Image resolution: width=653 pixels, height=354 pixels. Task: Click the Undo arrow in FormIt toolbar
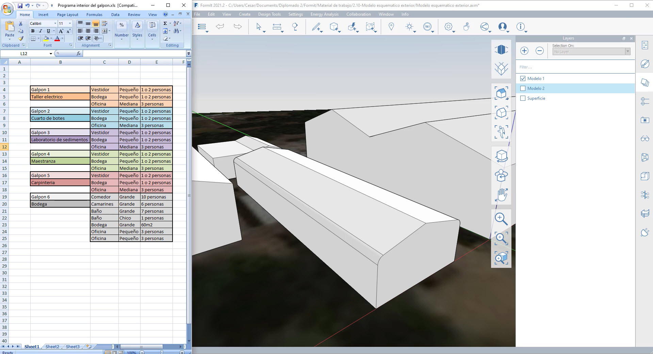point(220,27)
